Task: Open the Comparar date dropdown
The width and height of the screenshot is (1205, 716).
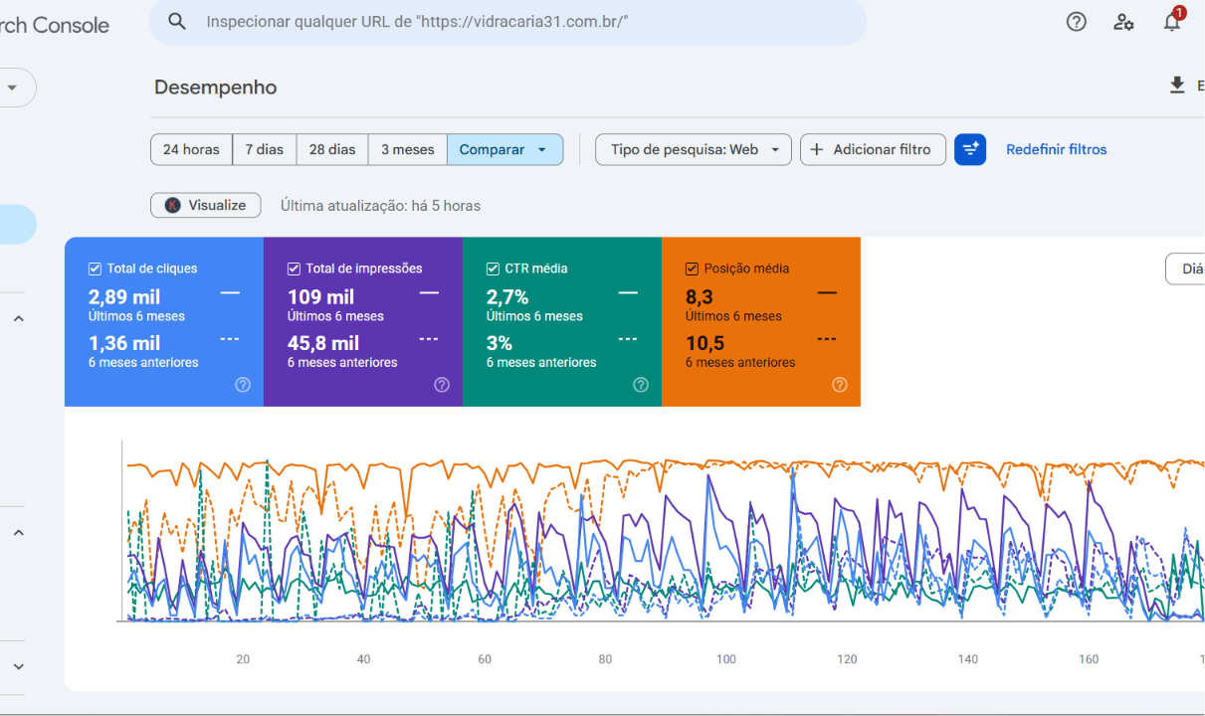Action: (x=504, y=149)
